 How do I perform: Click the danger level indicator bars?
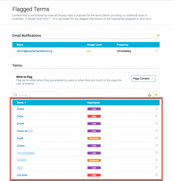pos(90,51)
